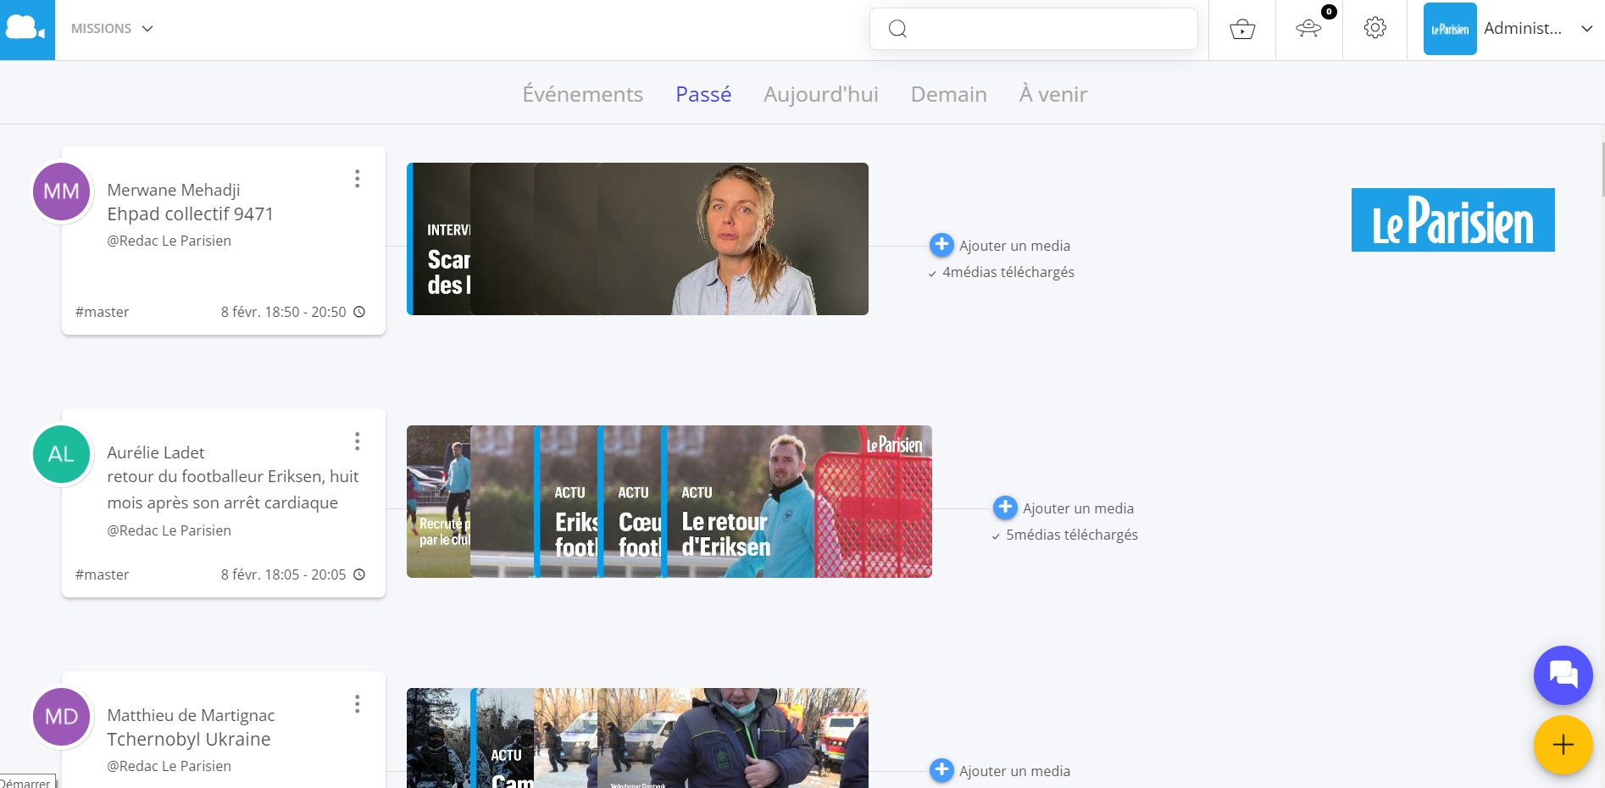Click the Aurélie Ladet author name
Image resolution: width=1605 pixels, height=788 pixels.
pyautogui.click(x=156, y=452)
